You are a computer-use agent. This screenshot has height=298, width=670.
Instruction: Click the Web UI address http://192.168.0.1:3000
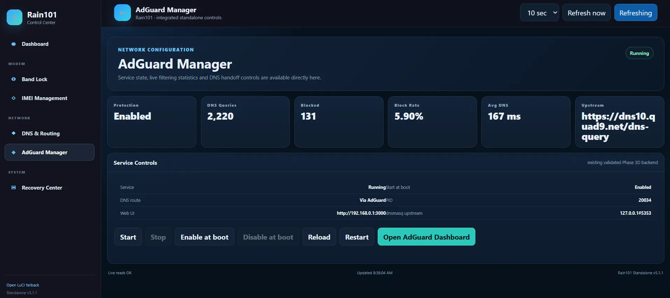361,213
